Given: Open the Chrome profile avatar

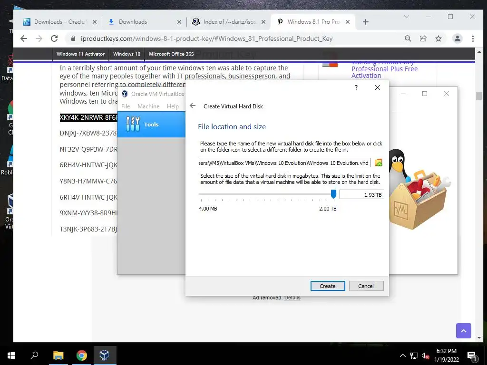Looking at the screenshot, I should (x=457, y=38).
